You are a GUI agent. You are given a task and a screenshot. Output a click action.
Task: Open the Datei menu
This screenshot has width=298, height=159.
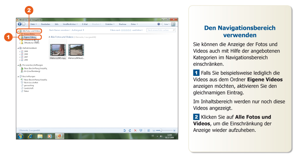33,24
